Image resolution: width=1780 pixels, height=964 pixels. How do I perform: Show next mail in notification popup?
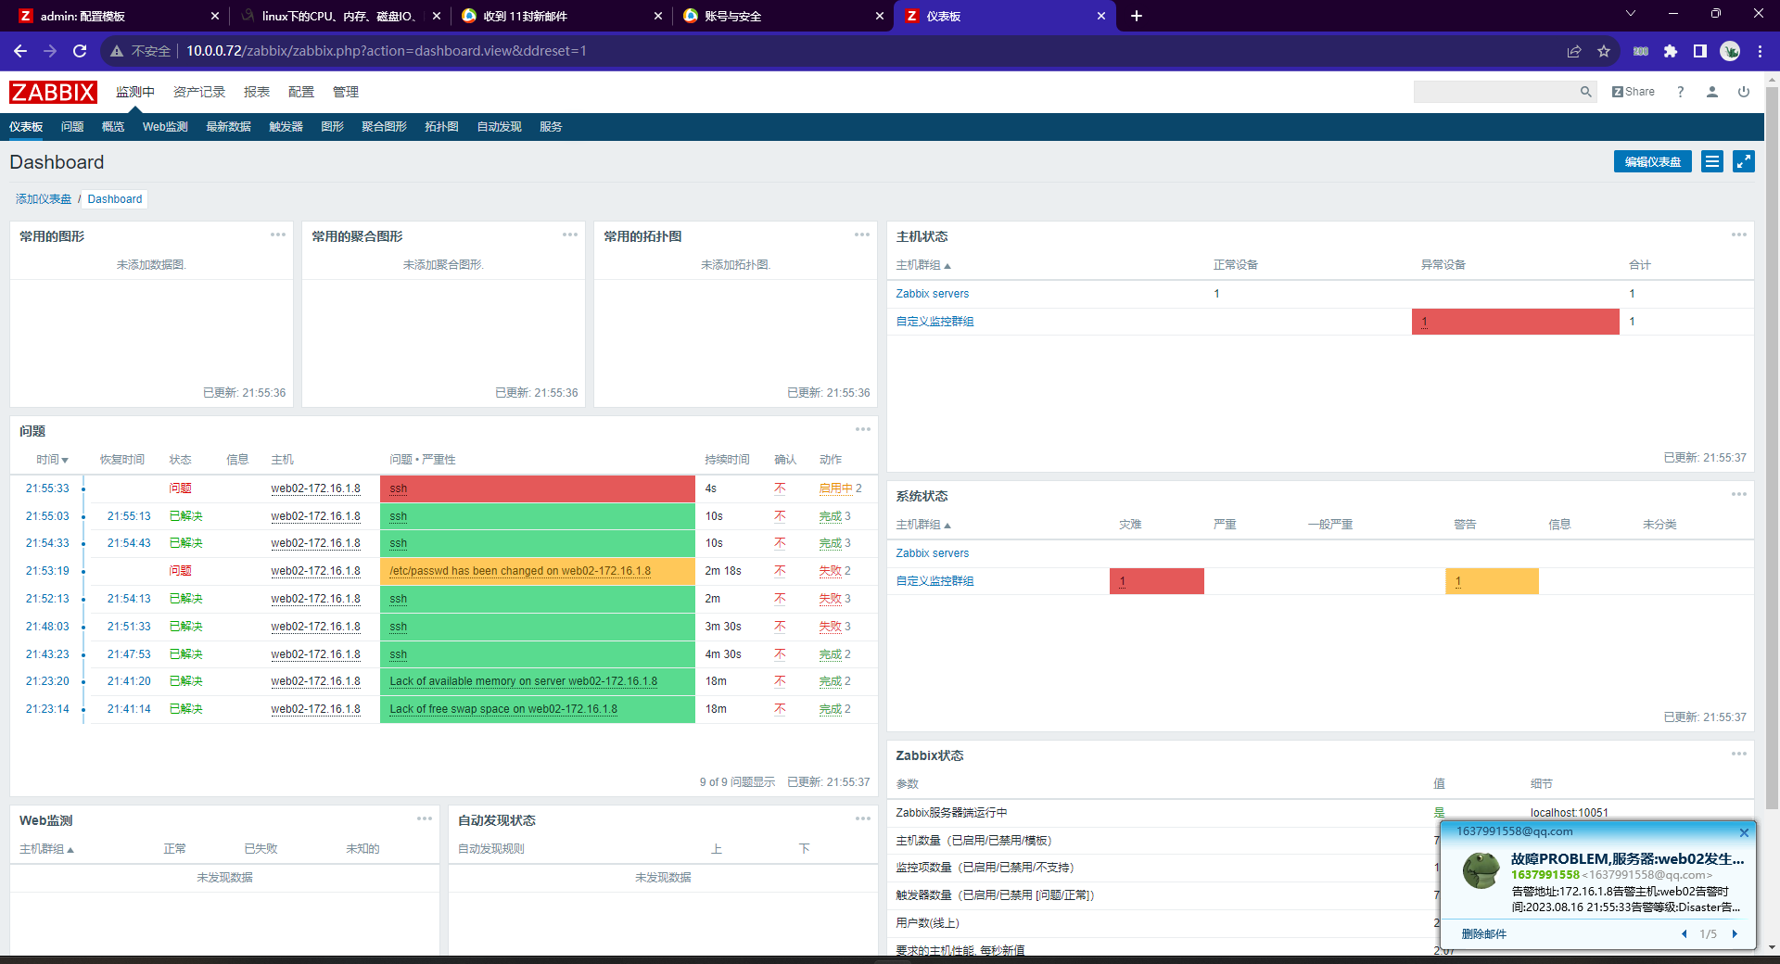click(1735, 934)
